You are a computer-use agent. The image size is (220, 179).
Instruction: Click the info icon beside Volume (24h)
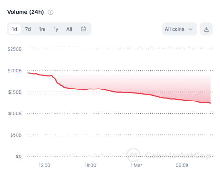pyautogui.click(x=50, y=12)
